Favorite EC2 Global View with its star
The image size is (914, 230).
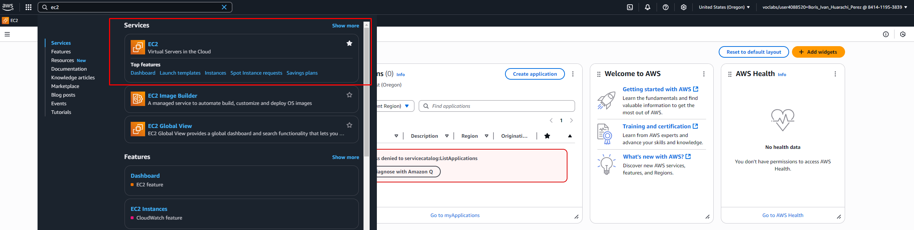pyautogui.click(x=349, y=125)
